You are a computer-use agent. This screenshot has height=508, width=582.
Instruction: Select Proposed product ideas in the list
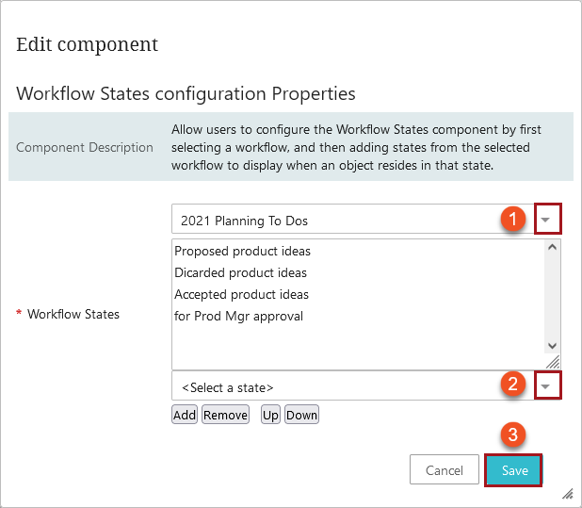point(242,251)
